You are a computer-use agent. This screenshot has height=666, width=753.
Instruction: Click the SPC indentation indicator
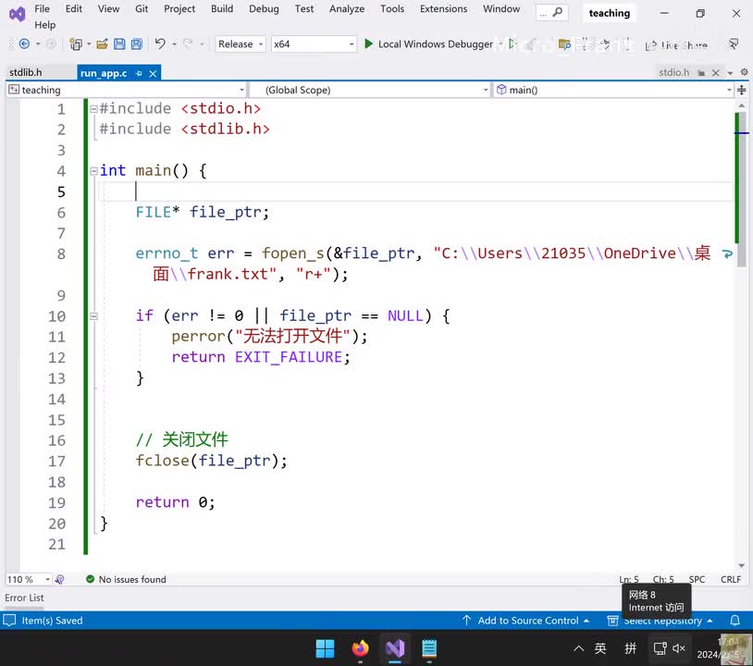(x=697, y=580)
